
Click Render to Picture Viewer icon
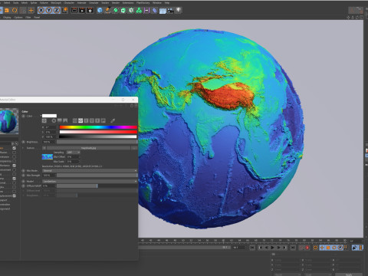[x=82, y=10]
